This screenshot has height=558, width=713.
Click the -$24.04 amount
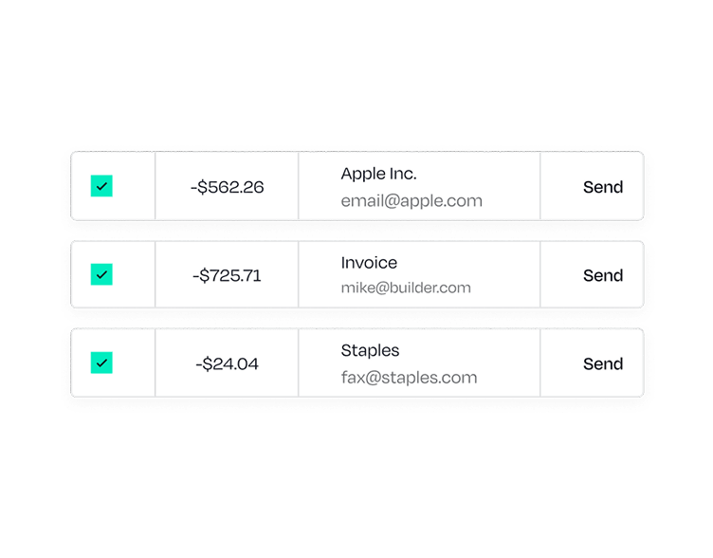pyautogui.click(x=227, y=363)
